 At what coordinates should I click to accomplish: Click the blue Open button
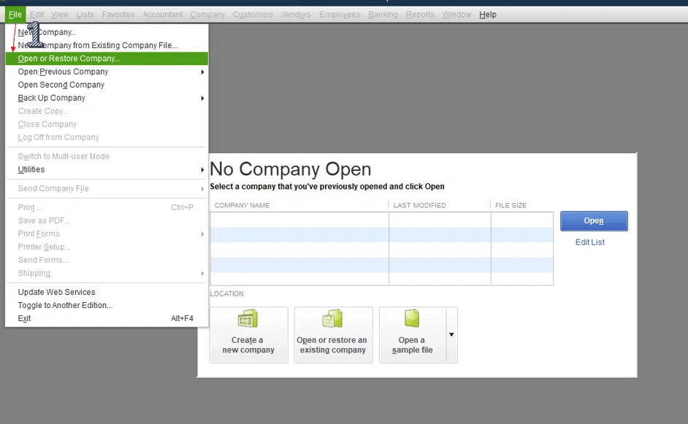pyautogui.click(x=593, y=220)
